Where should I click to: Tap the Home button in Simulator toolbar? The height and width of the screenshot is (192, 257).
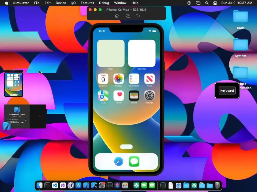click(117, 16)
